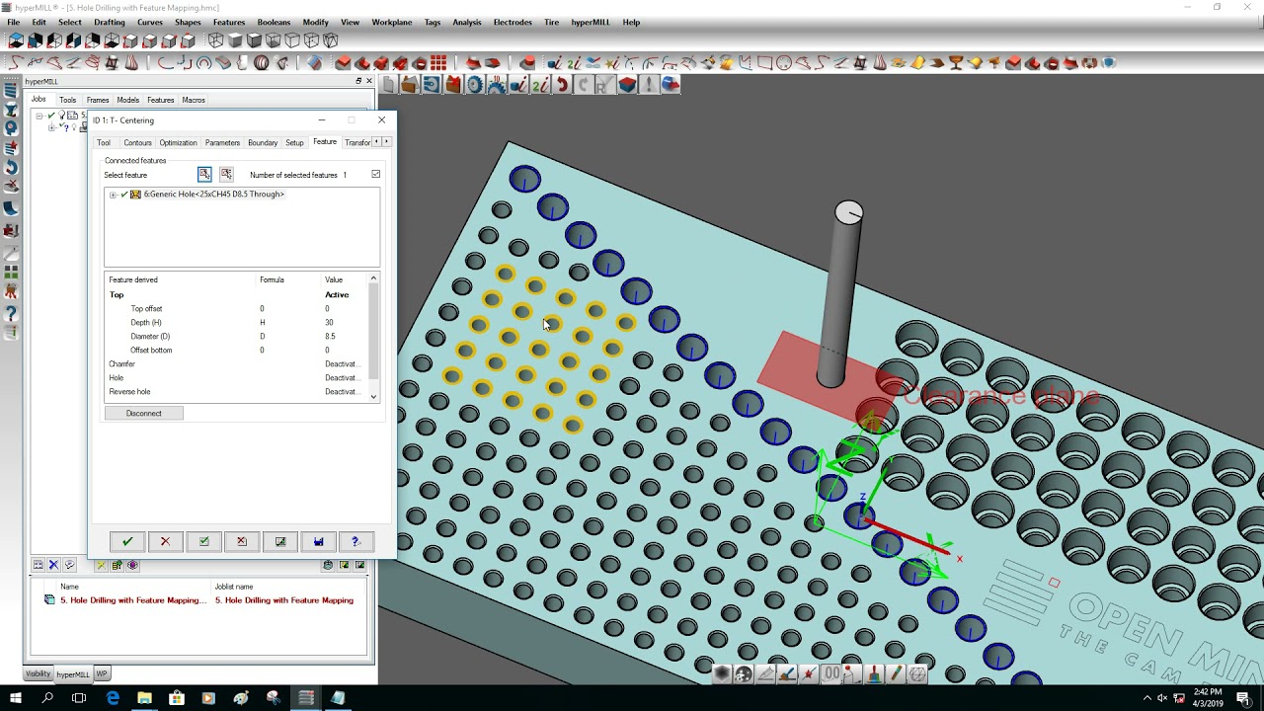
Task: Click the exclamation mark icon in hyperMILL toolbar
Action: pyautogui.click(x=649, y=85)
